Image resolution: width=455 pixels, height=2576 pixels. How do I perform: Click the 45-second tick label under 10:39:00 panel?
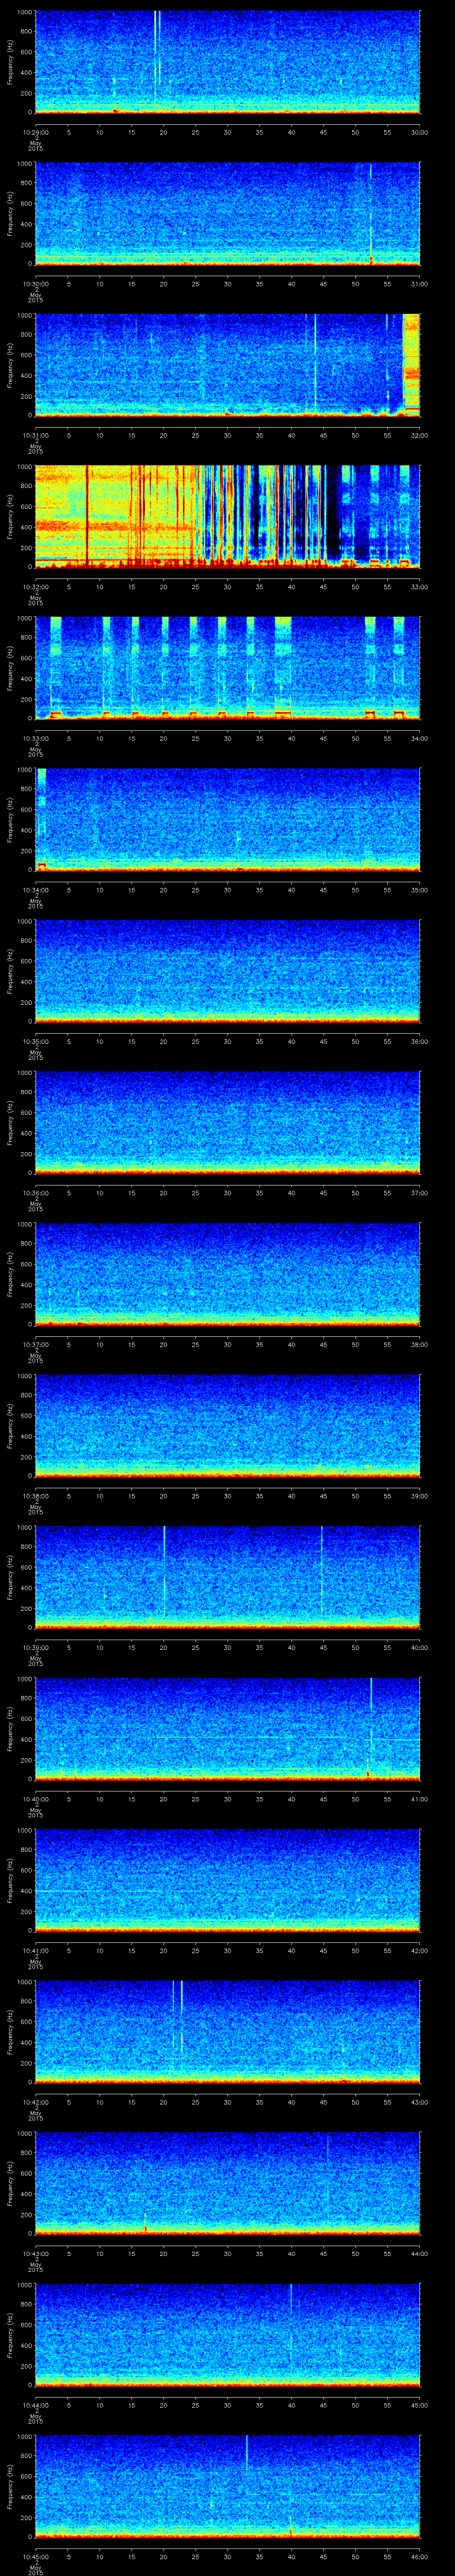click(x=324, y=1647)
